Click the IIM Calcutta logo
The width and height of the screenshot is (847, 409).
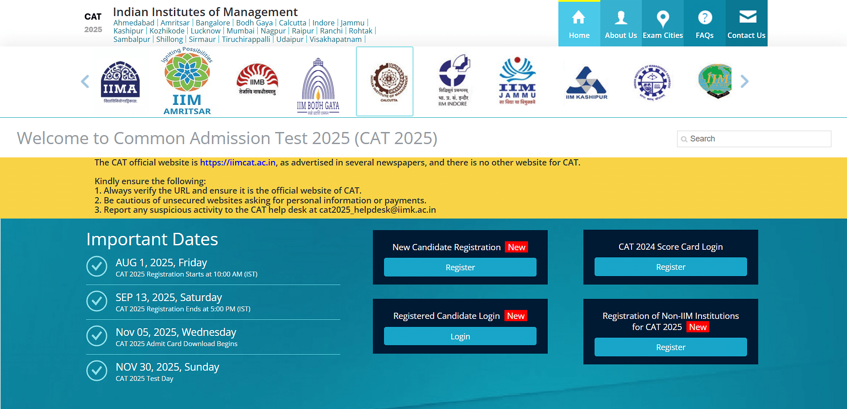pyautogui.click(x=384, y=81)
